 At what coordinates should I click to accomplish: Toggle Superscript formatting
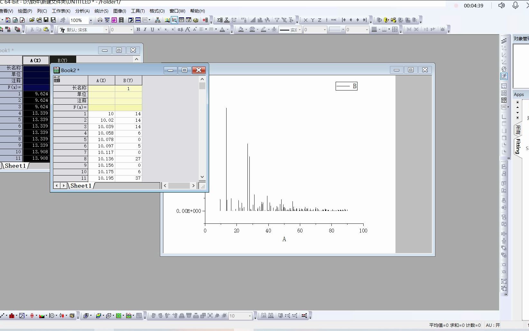coord(159,30)
